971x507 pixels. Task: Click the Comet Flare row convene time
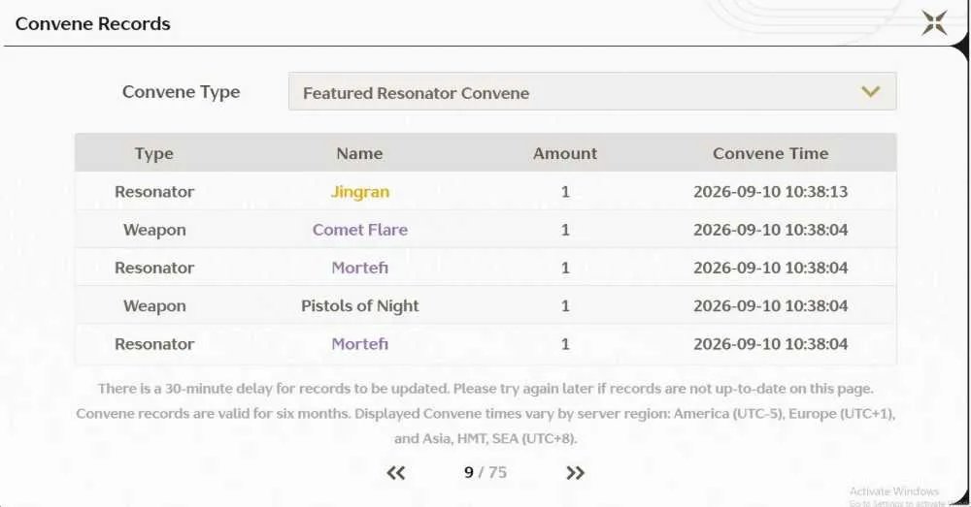click(770, 230)
